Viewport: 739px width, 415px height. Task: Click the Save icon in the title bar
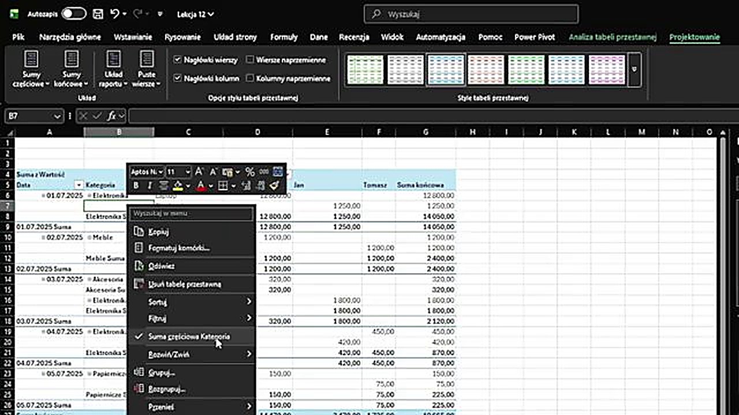click(x=98, y=14)
